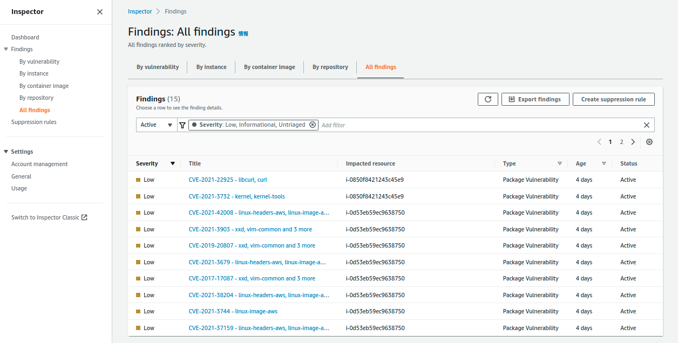Open Switch to Inspector Classic link

click(49, 217)
